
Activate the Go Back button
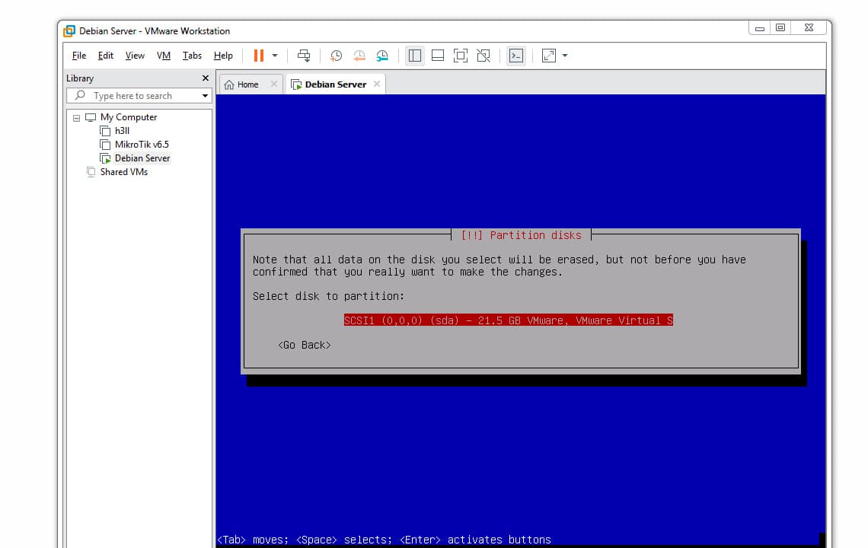pyautogui.click(x=305, y=345)
